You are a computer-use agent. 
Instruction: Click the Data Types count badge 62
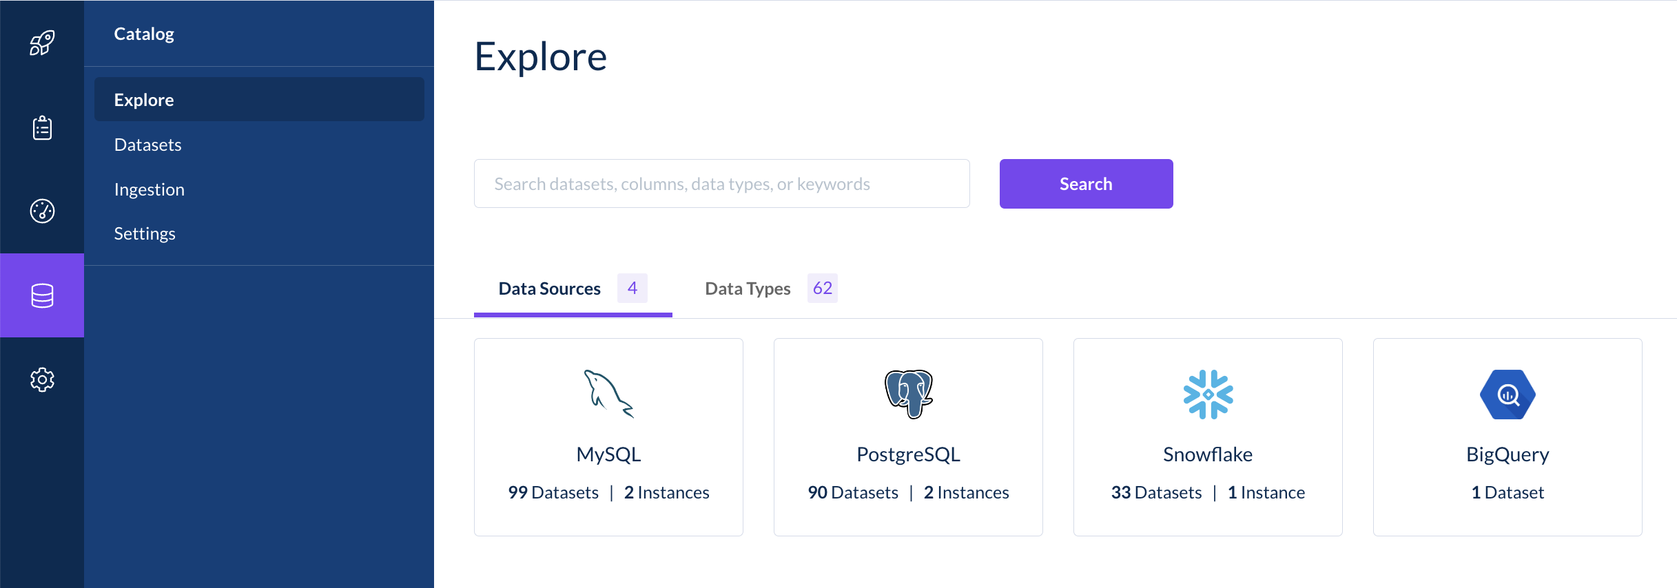tap(823, 288)
